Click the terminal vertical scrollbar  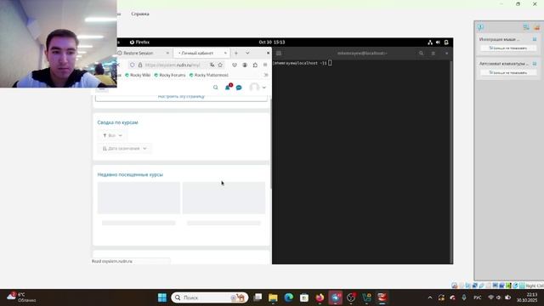(x=451, y=161)
